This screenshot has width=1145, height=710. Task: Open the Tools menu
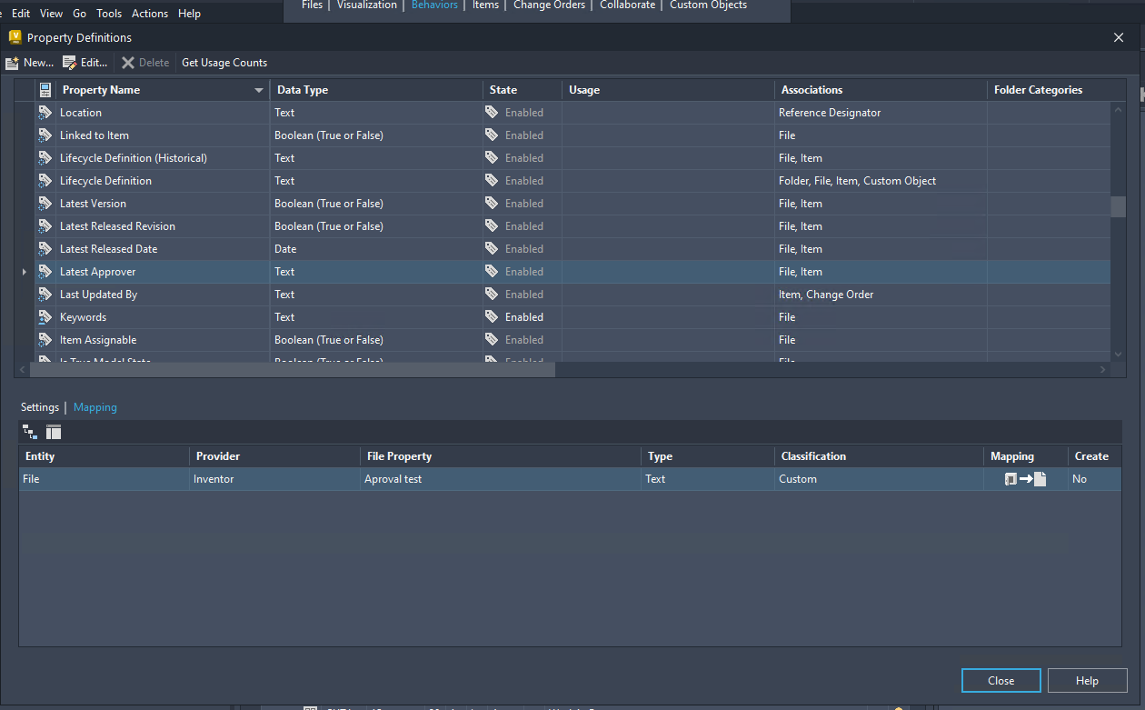pyautogui.click(x=109, y=14)
